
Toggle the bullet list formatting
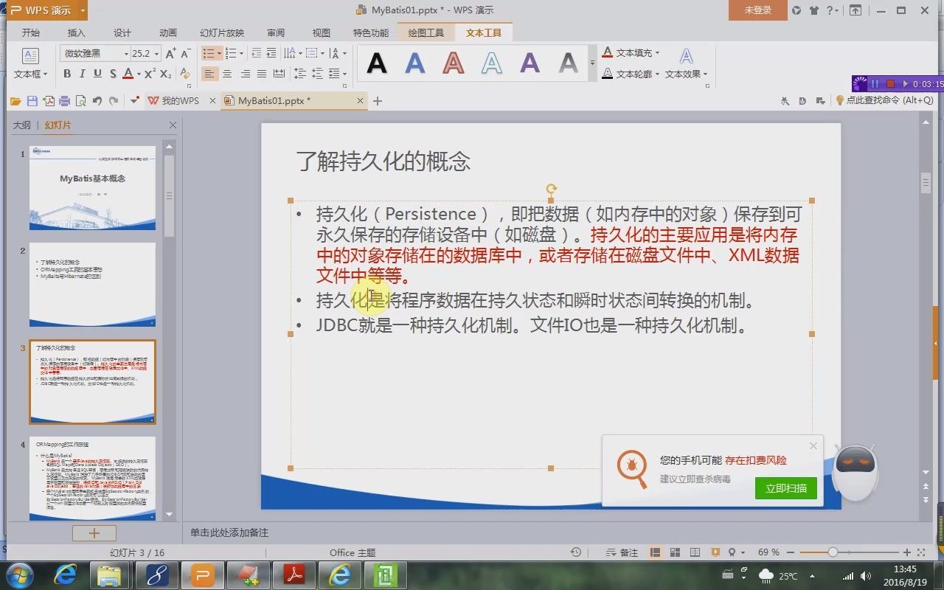coord(208,53)
